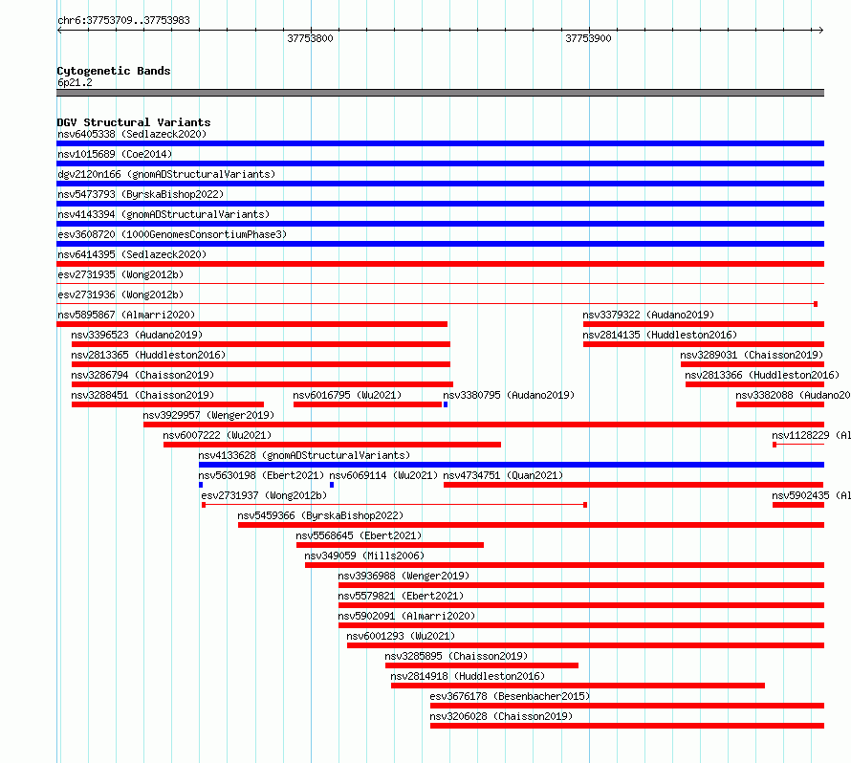
Task: Select nsv6414395 (Sedlazeck2020) label
Action: tap(132, 254)
